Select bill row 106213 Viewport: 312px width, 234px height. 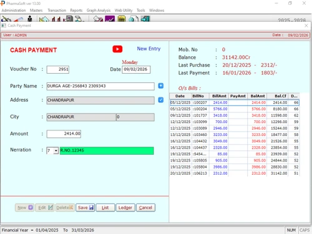point(235,173)
